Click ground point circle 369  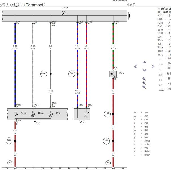click(x=9, y=141)
